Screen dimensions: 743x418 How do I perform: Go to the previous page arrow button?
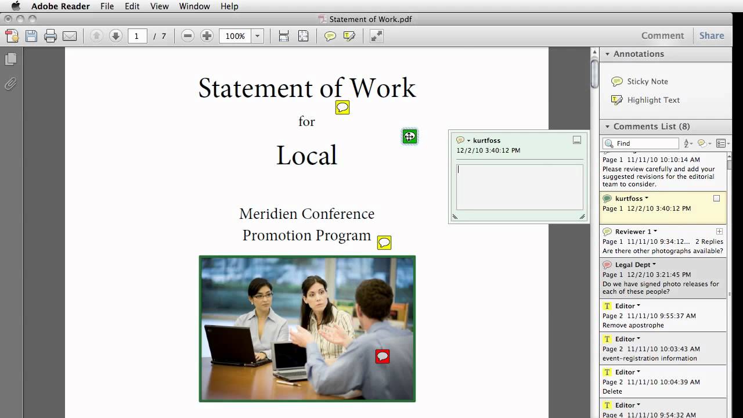(96, 36)
